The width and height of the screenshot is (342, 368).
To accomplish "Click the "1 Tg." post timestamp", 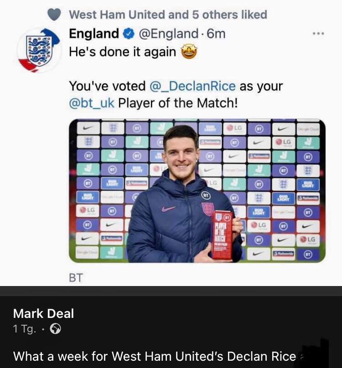I will pyautogui.click(x=24, y=329).
